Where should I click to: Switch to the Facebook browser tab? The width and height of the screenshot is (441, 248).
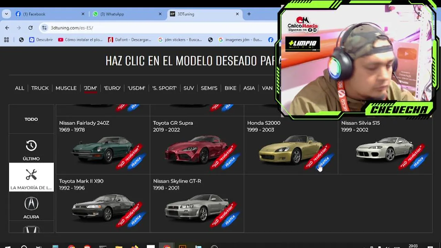pyautogui.click(x=50, y=14)
